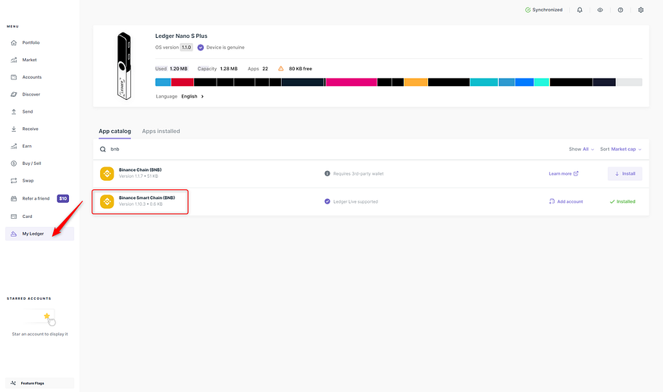Install the Binance Chain (BNB) app

(625, 173)
